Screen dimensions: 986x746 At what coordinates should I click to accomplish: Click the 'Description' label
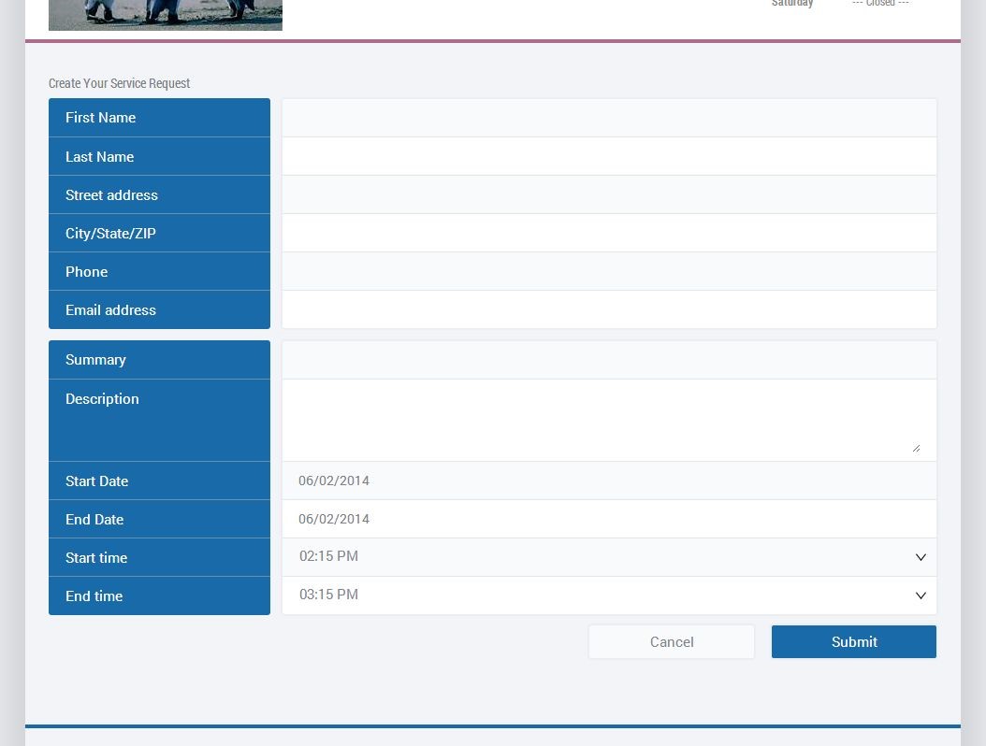tap(102, 399)
